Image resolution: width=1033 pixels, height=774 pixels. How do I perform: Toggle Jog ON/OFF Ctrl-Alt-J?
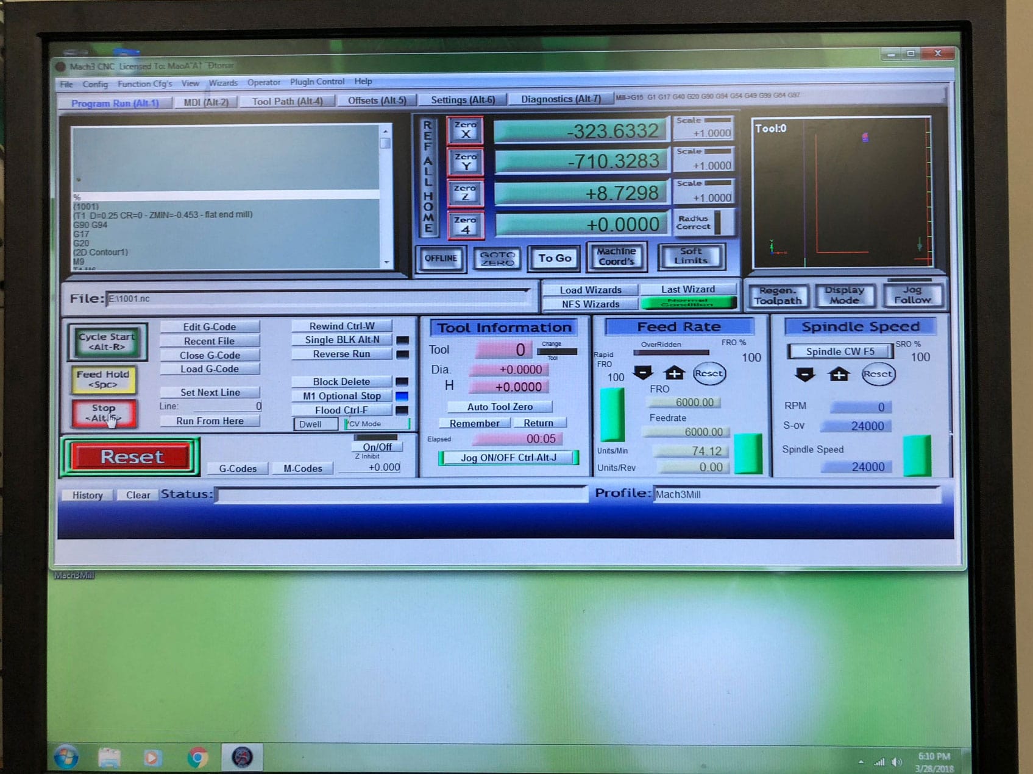tap(508, 457)
